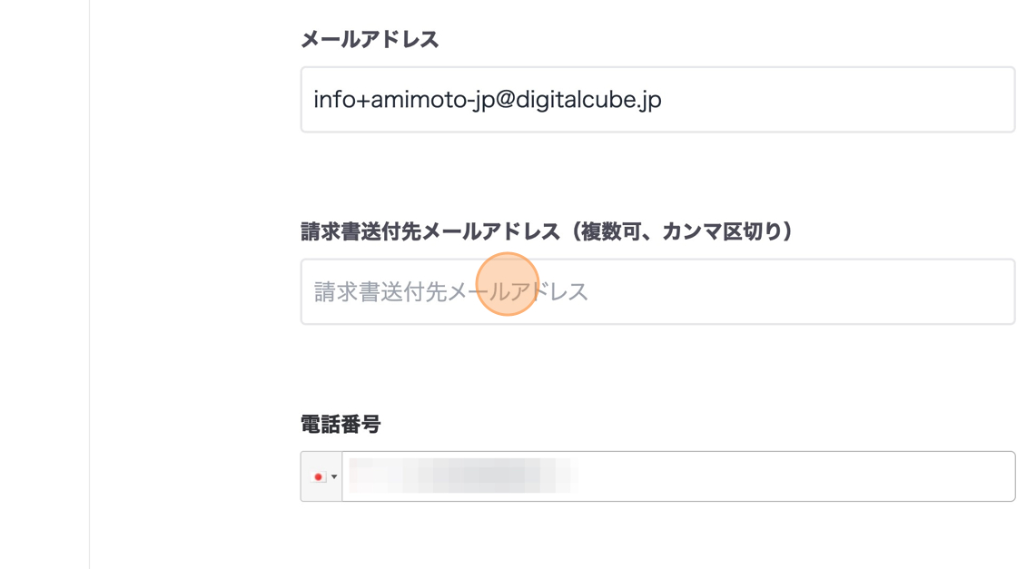Screen dimensions: 1017x569
Task: Click the blurred phone number value
Action: 463,476
